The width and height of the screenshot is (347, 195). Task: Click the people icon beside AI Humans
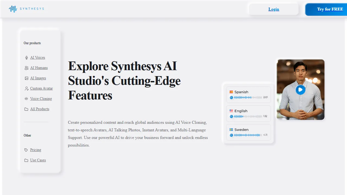tap(26, 68)
